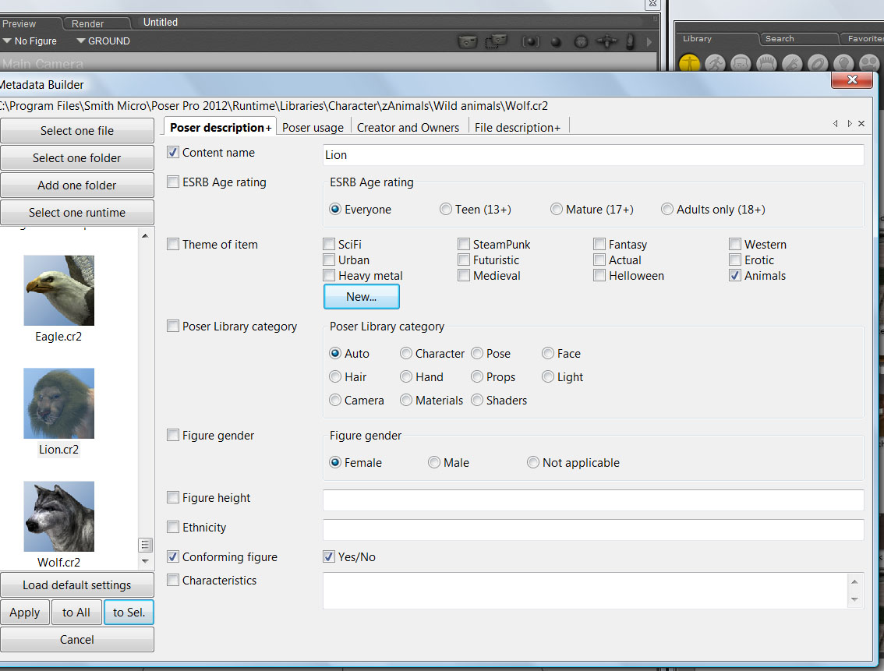Click the area render camera icon
Image resolution: width=884 pixels, height=671 pixels.
pyautogui.click(x=497, y=41)
